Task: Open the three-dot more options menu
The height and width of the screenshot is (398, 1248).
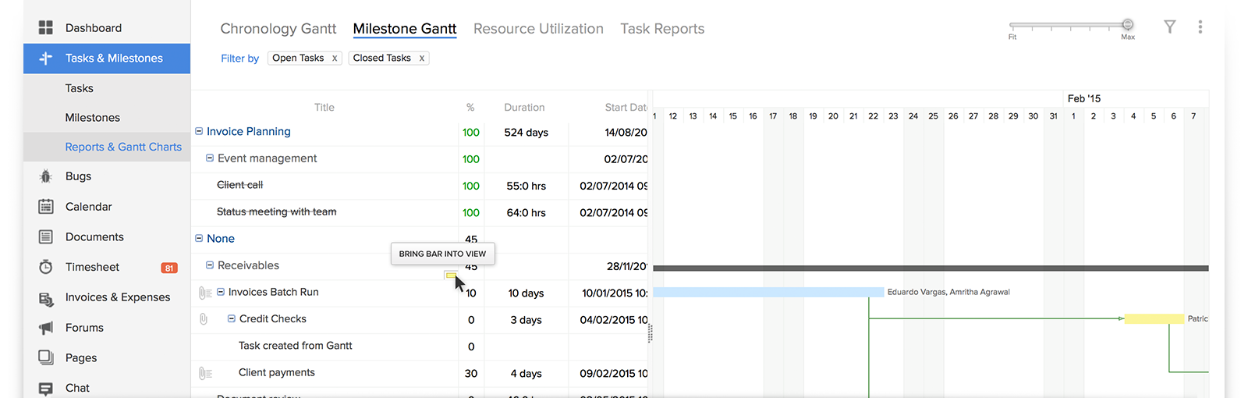Action: pos(1200,27)
